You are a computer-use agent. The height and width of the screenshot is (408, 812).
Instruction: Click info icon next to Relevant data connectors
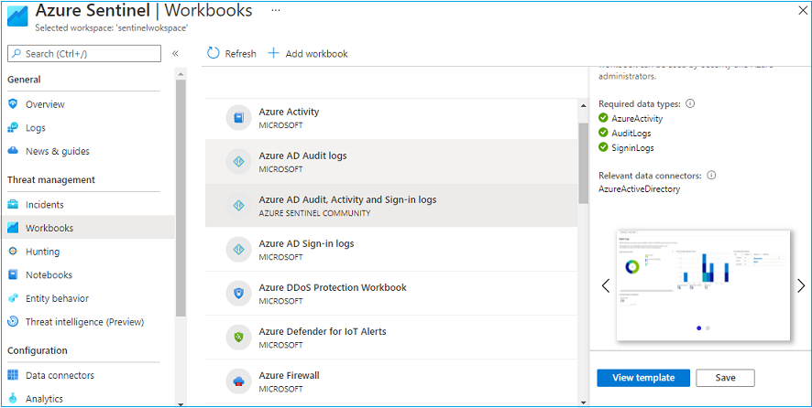click(711, 176)
